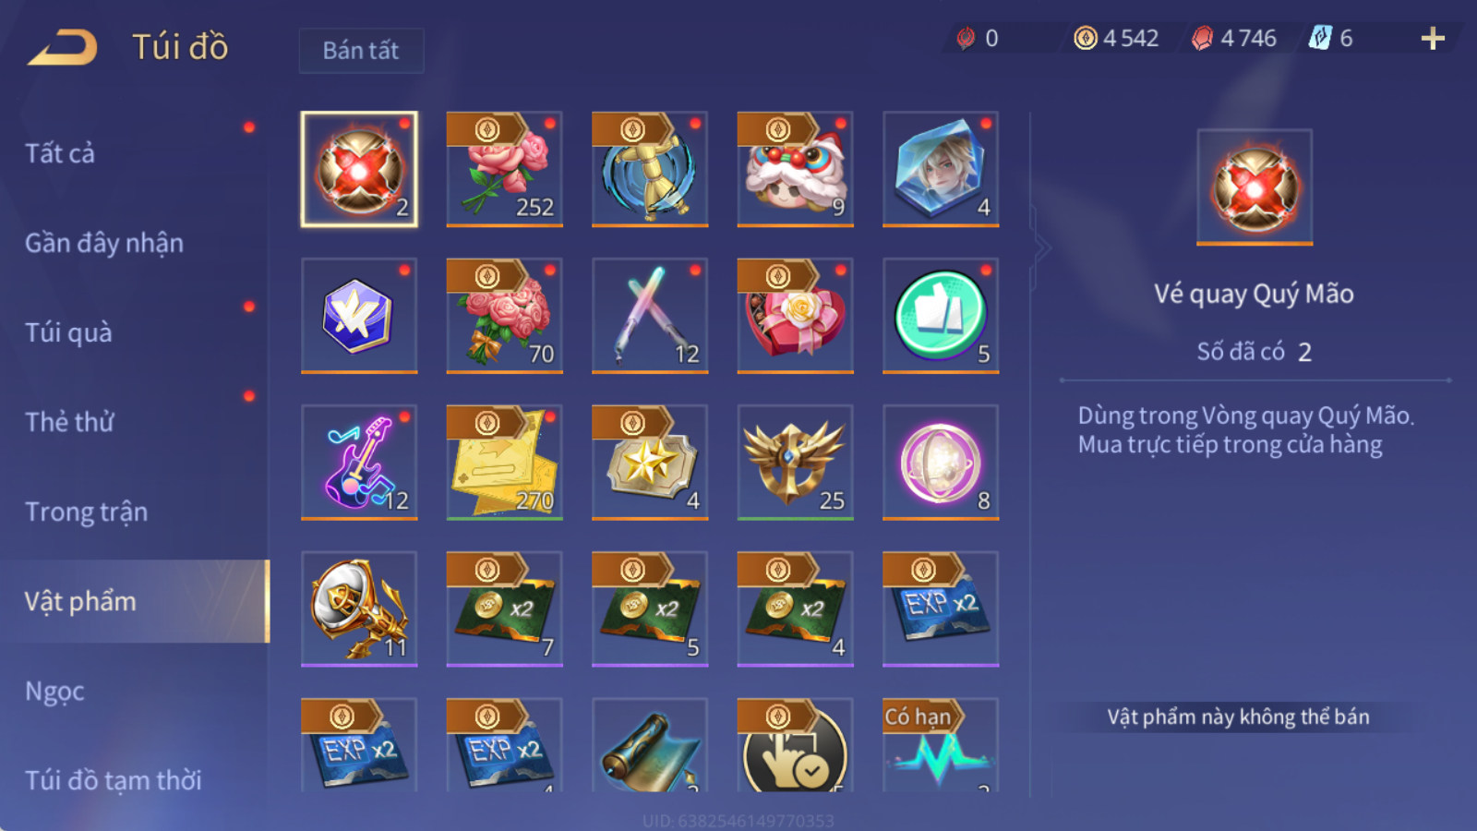Go back using the golden return arrow
Screen dimensions: 1477x831
pos(63,47)
